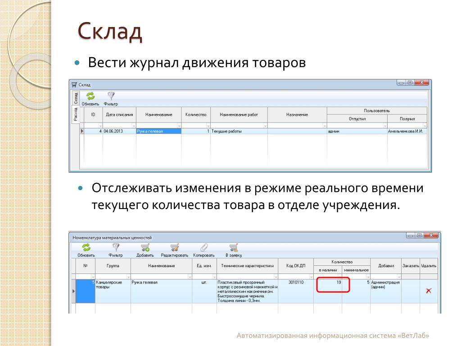Click the В заявку cart icon
This screenshot has height=346, width=461.
pyautogui.click(x=234, y=247)
